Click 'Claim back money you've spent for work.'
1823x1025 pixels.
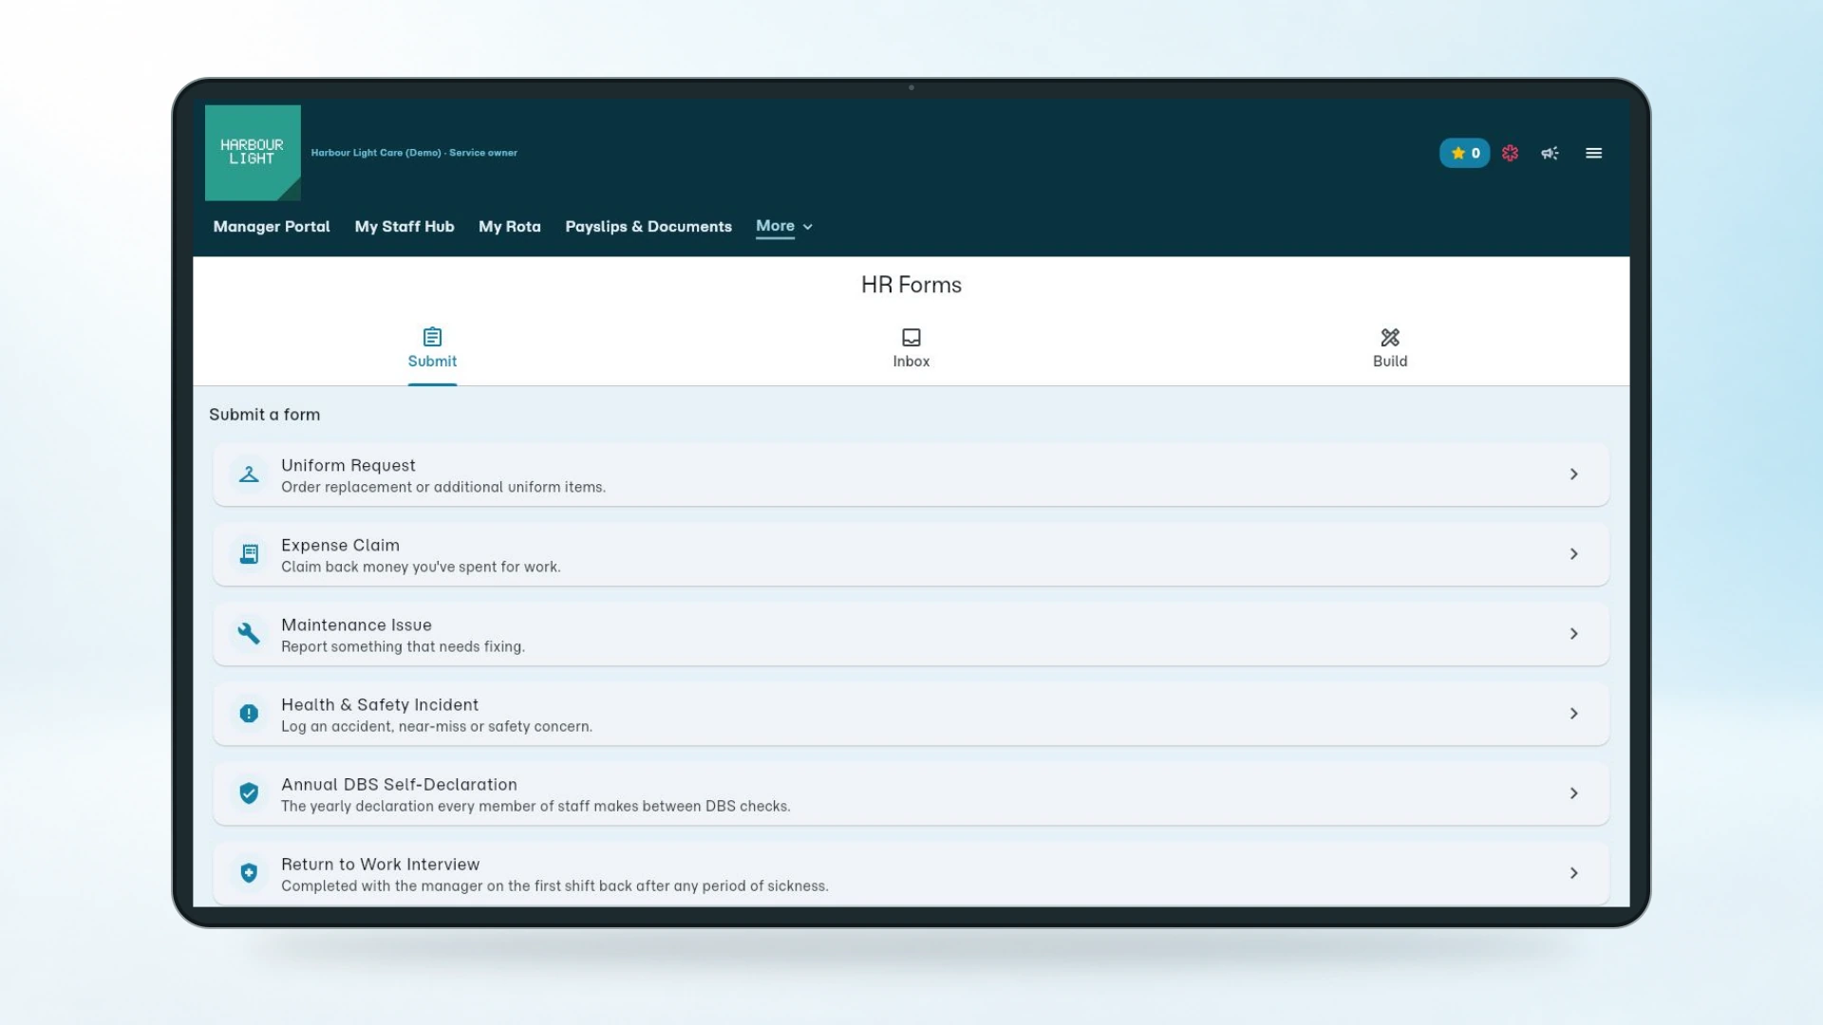pos(421,567)
